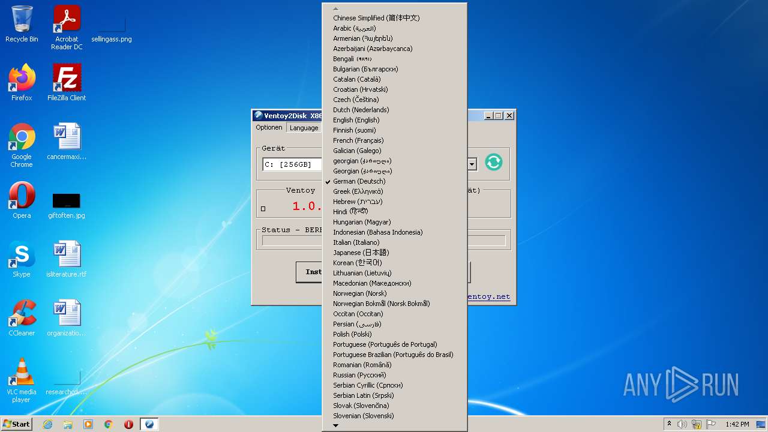
Task: Select Chinese Simplified language
Action: click(x=395, y=18)
